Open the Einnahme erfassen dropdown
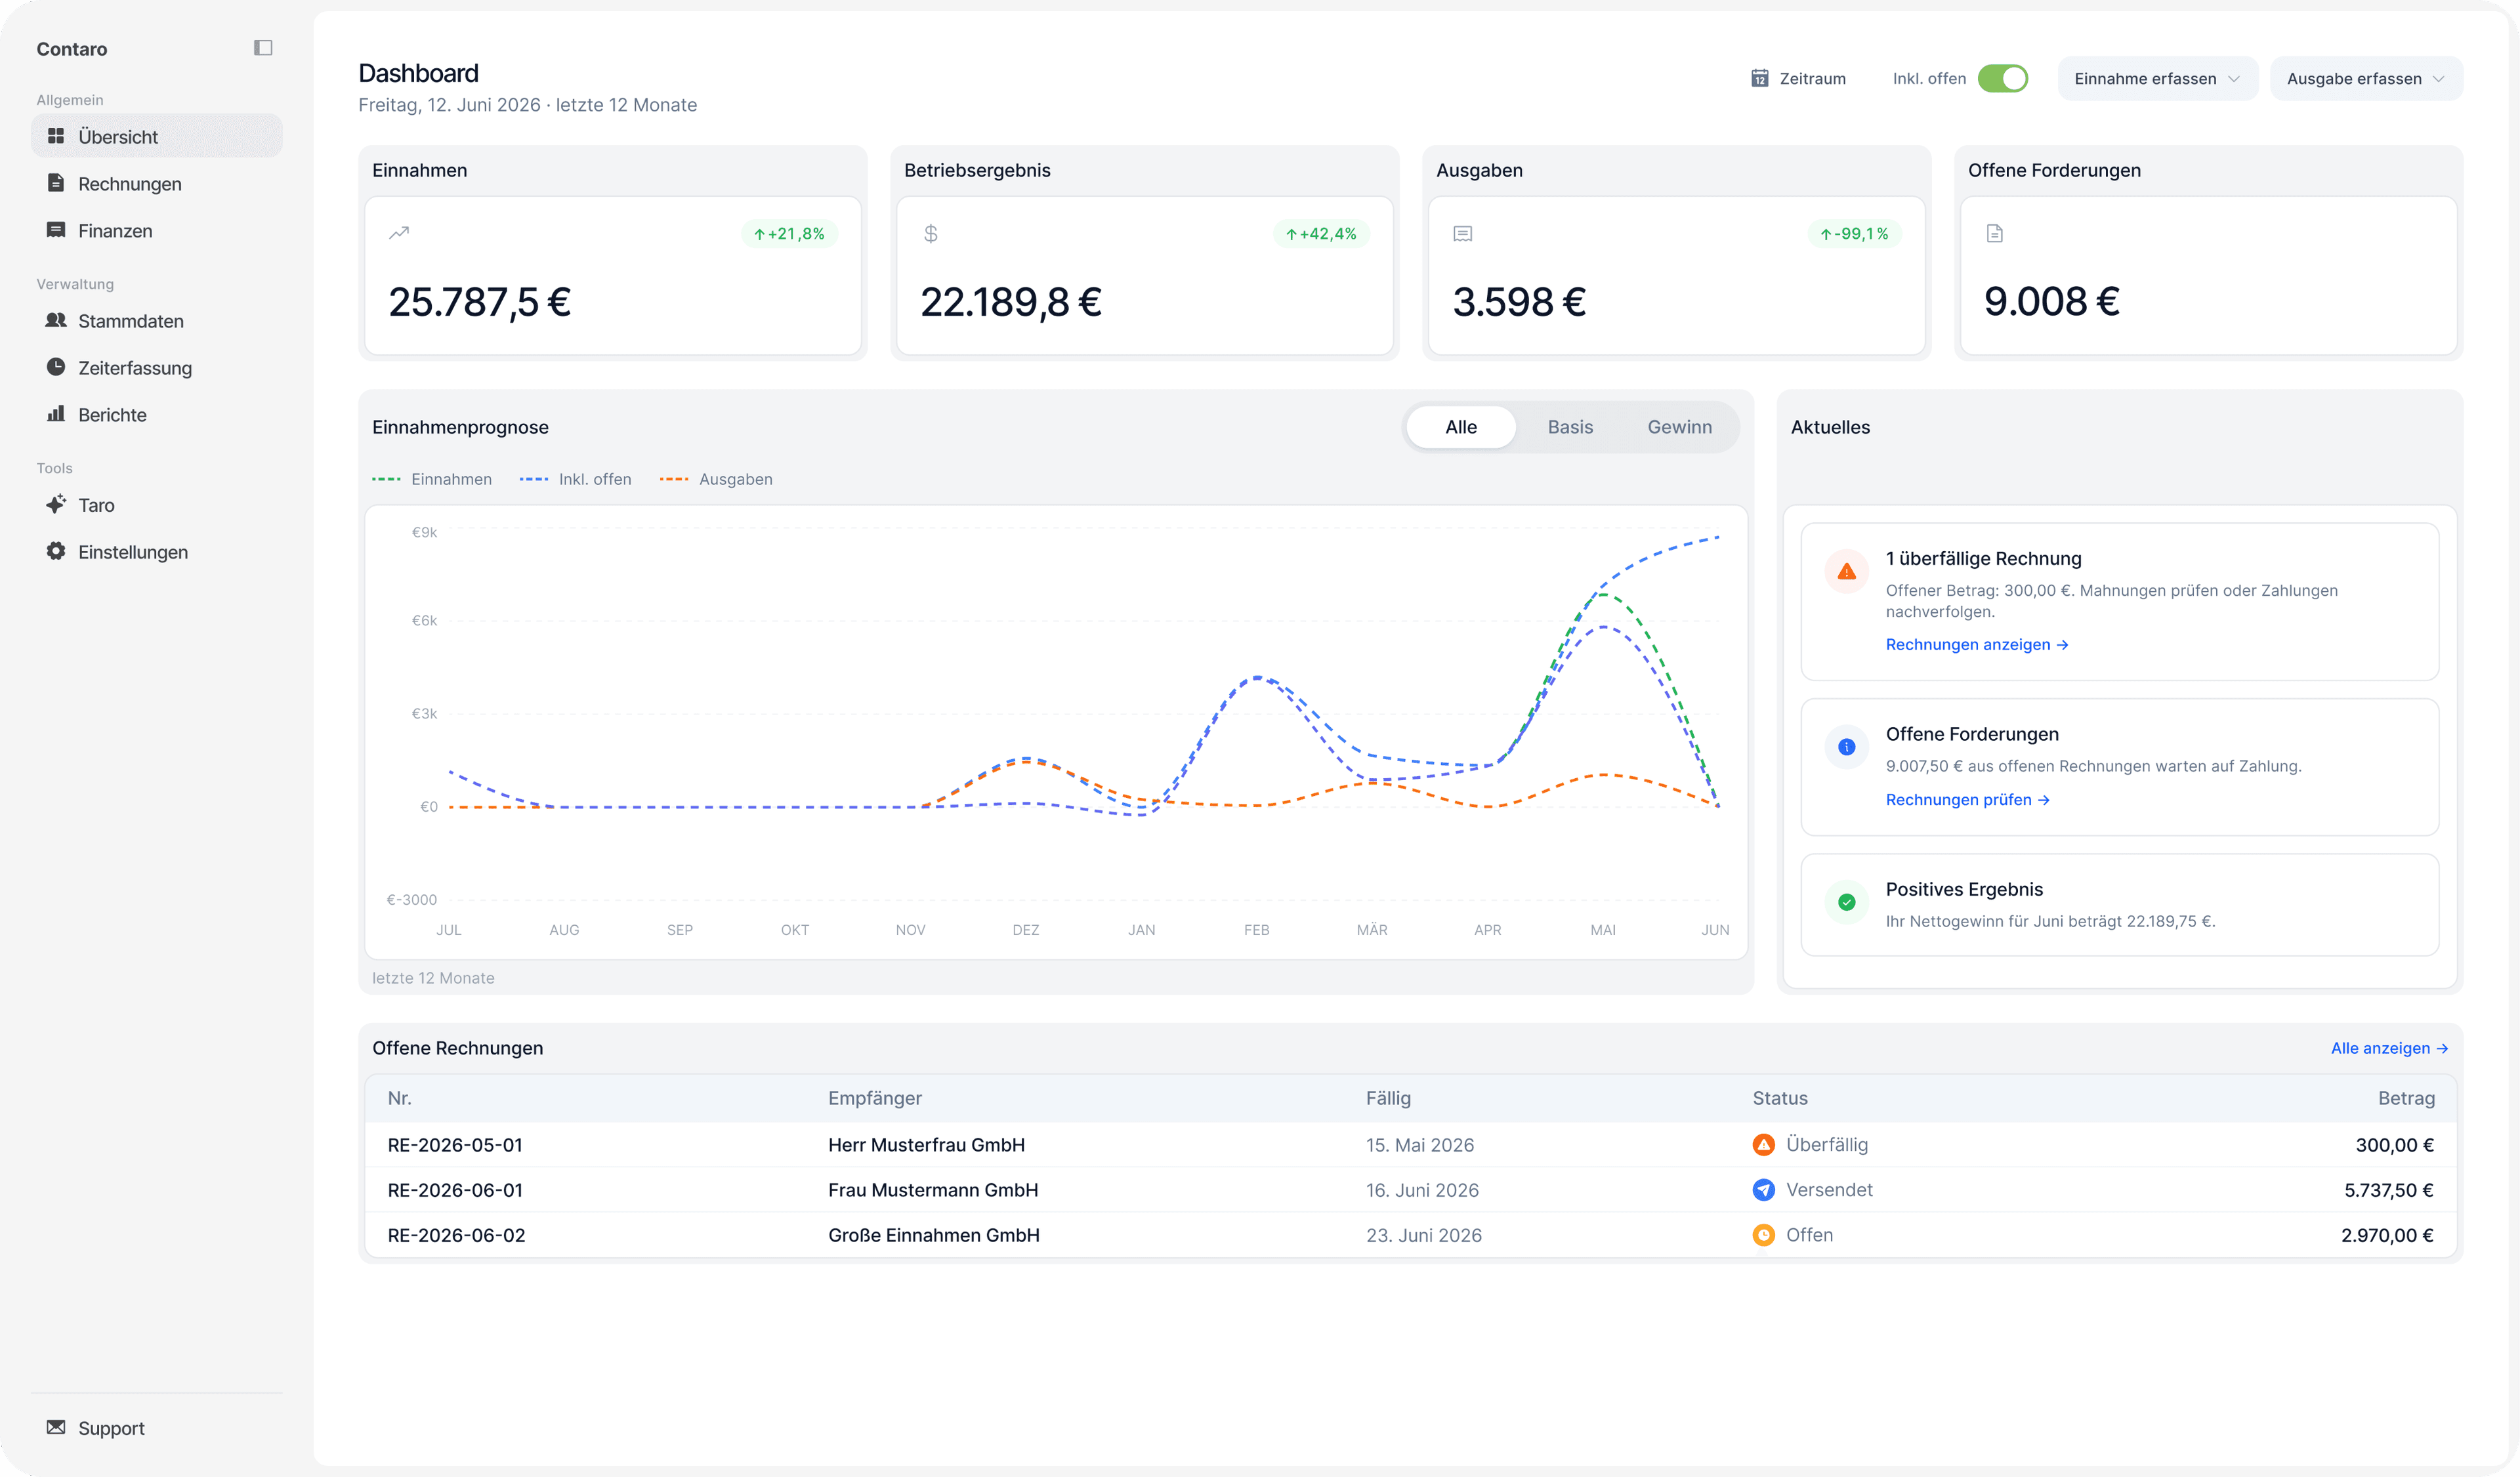 [x=2158, y=78]
